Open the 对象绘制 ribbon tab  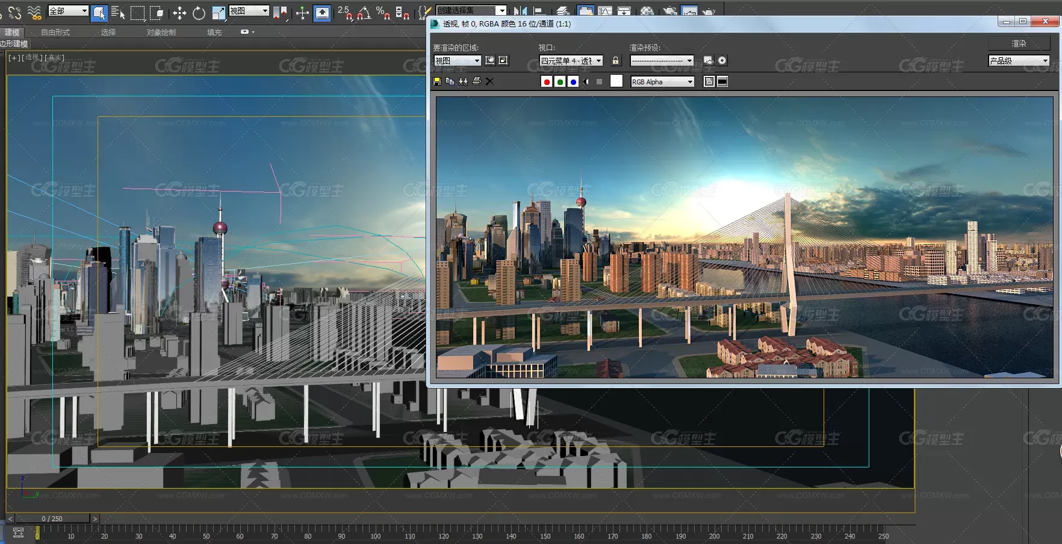pyautogui.click(x=161, y=32)
